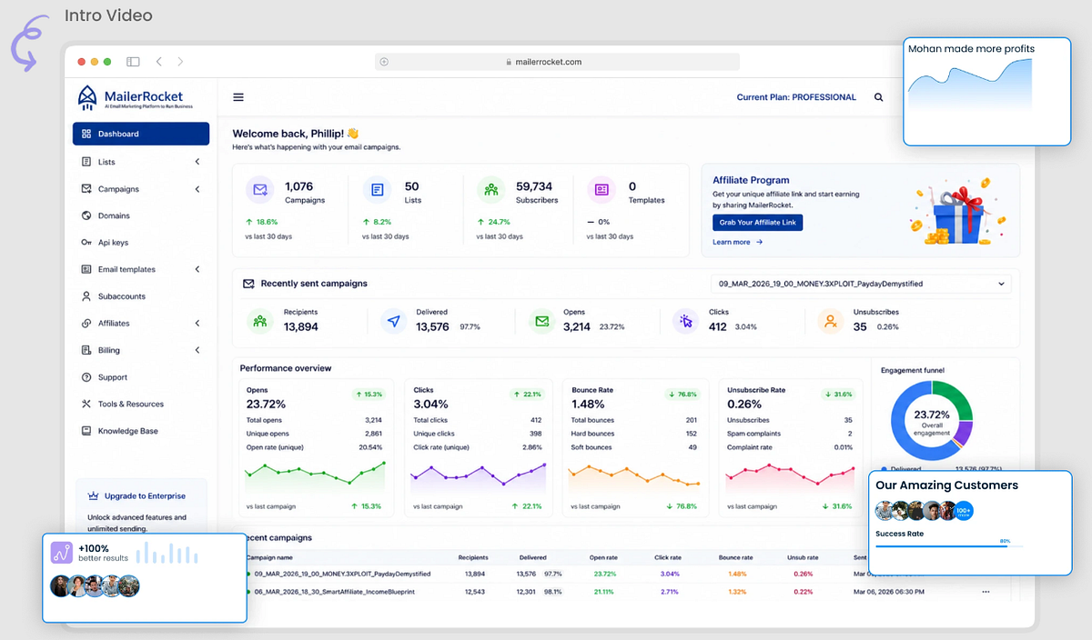Click the browser sidebar toggle icon

click(133, 62)
